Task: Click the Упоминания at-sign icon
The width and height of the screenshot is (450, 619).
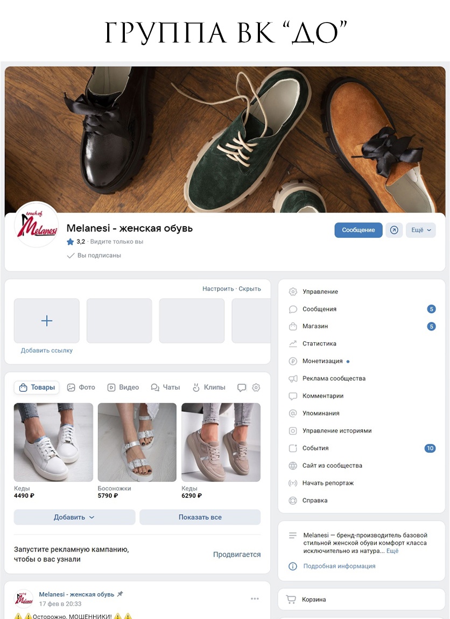Action: [293, 413]
